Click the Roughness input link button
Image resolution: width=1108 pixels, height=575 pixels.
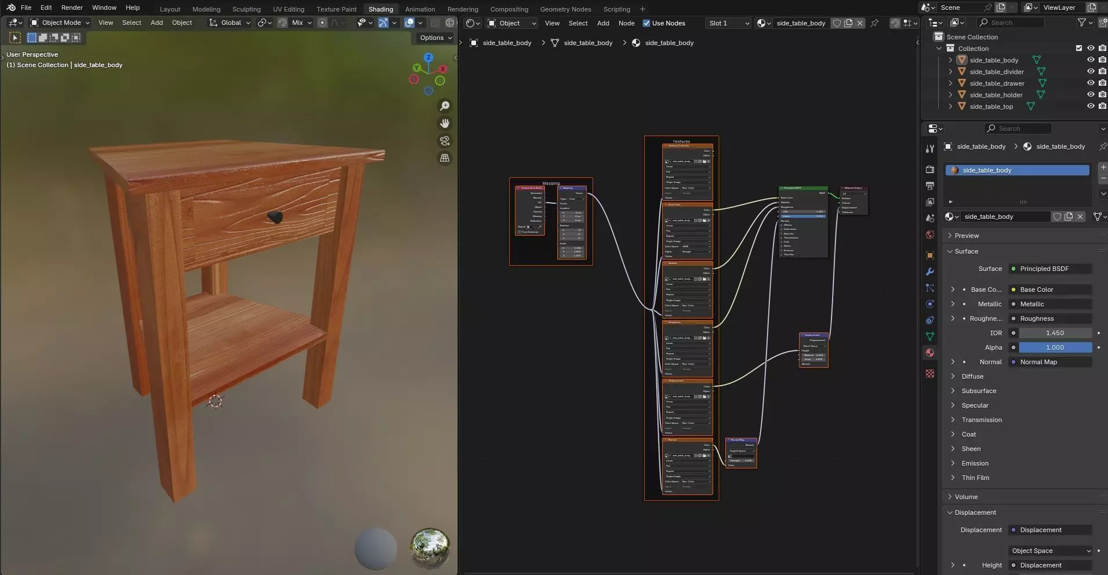click(1050, 318)
